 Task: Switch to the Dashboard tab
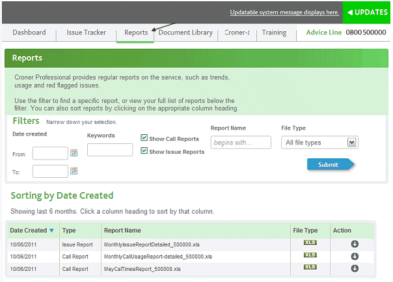coord(29,33)
